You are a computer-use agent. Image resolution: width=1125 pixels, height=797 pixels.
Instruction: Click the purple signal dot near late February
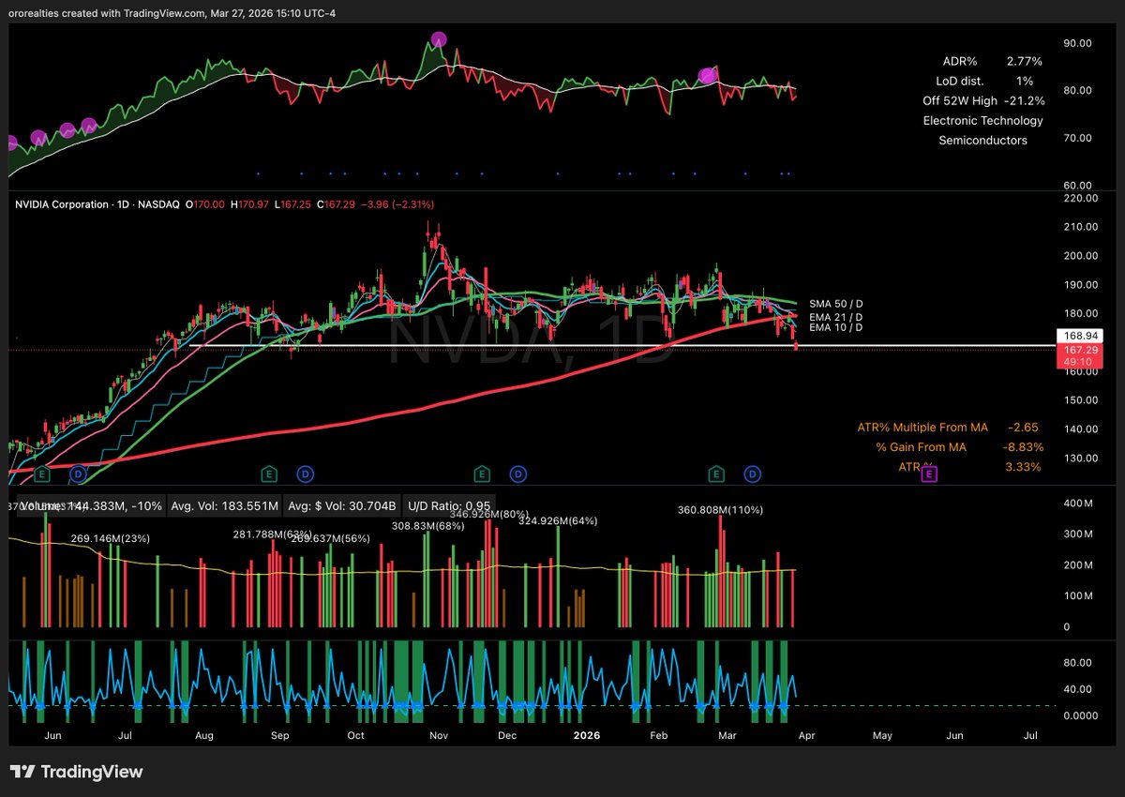[x=708, y=75]
